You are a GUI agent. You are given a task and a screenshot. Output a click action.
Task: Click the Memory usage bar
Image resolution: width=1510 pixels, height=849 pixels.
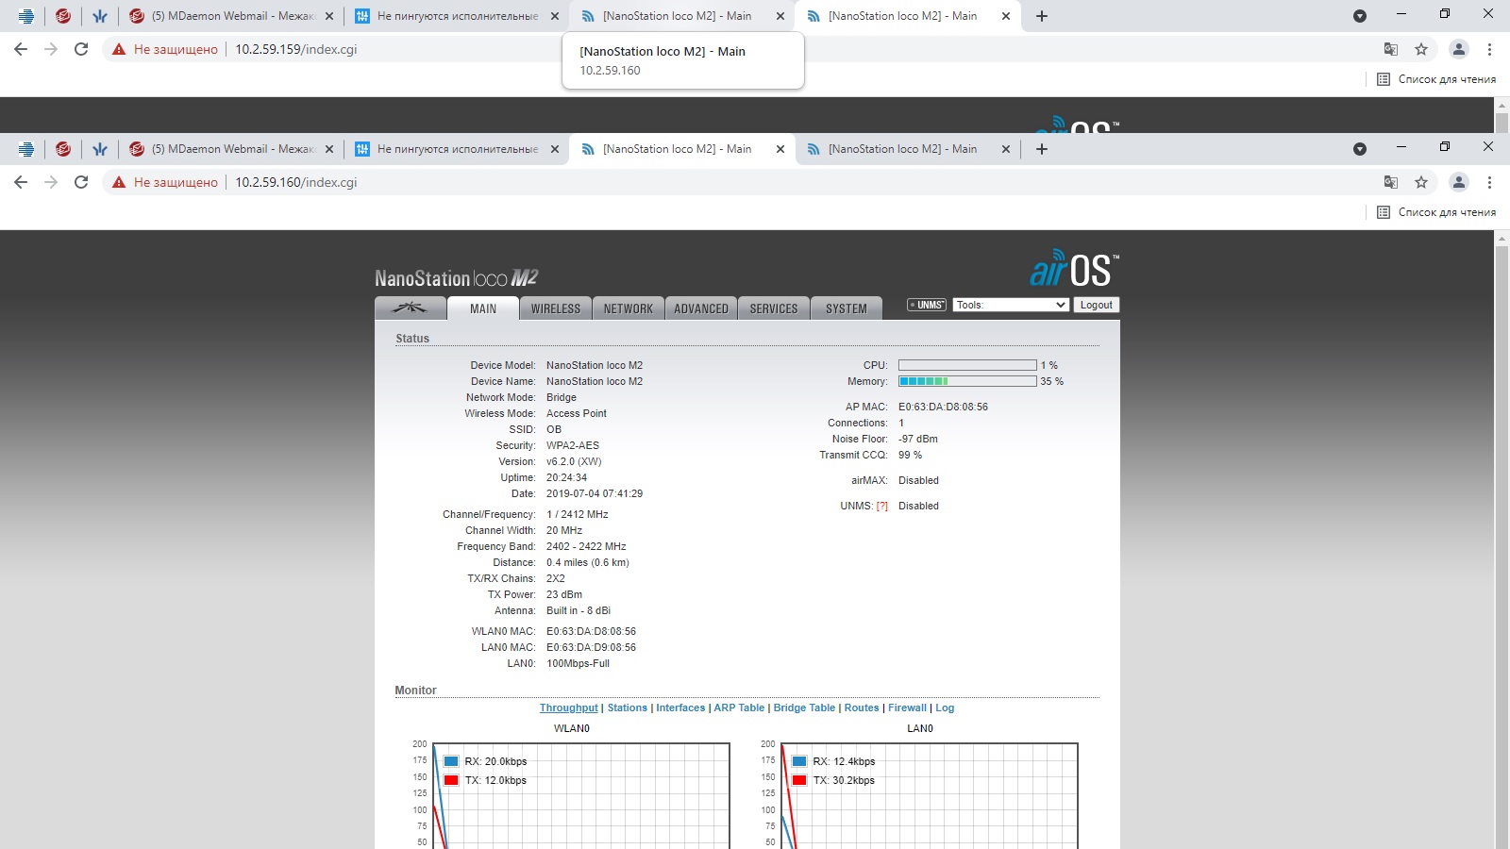click(x=967, y=381)
